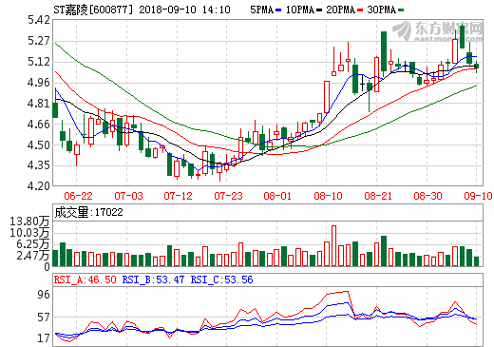Image resolution: width=494 pixels, height=347 pixels.
Task: Click the 2.47万 volume axis label
Action: (33, 256)
